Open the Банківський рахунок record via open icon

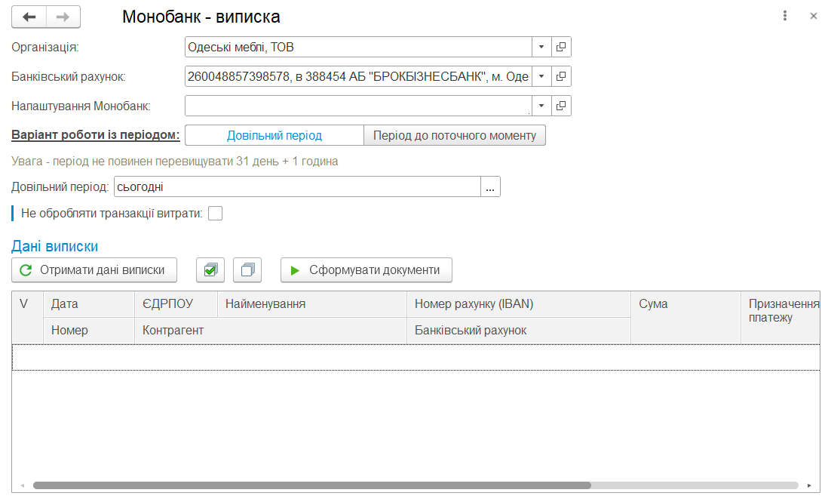point(561,76)
